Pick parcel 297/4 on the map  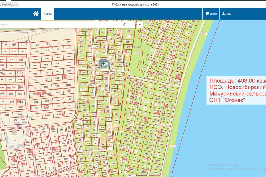point(137,53)
